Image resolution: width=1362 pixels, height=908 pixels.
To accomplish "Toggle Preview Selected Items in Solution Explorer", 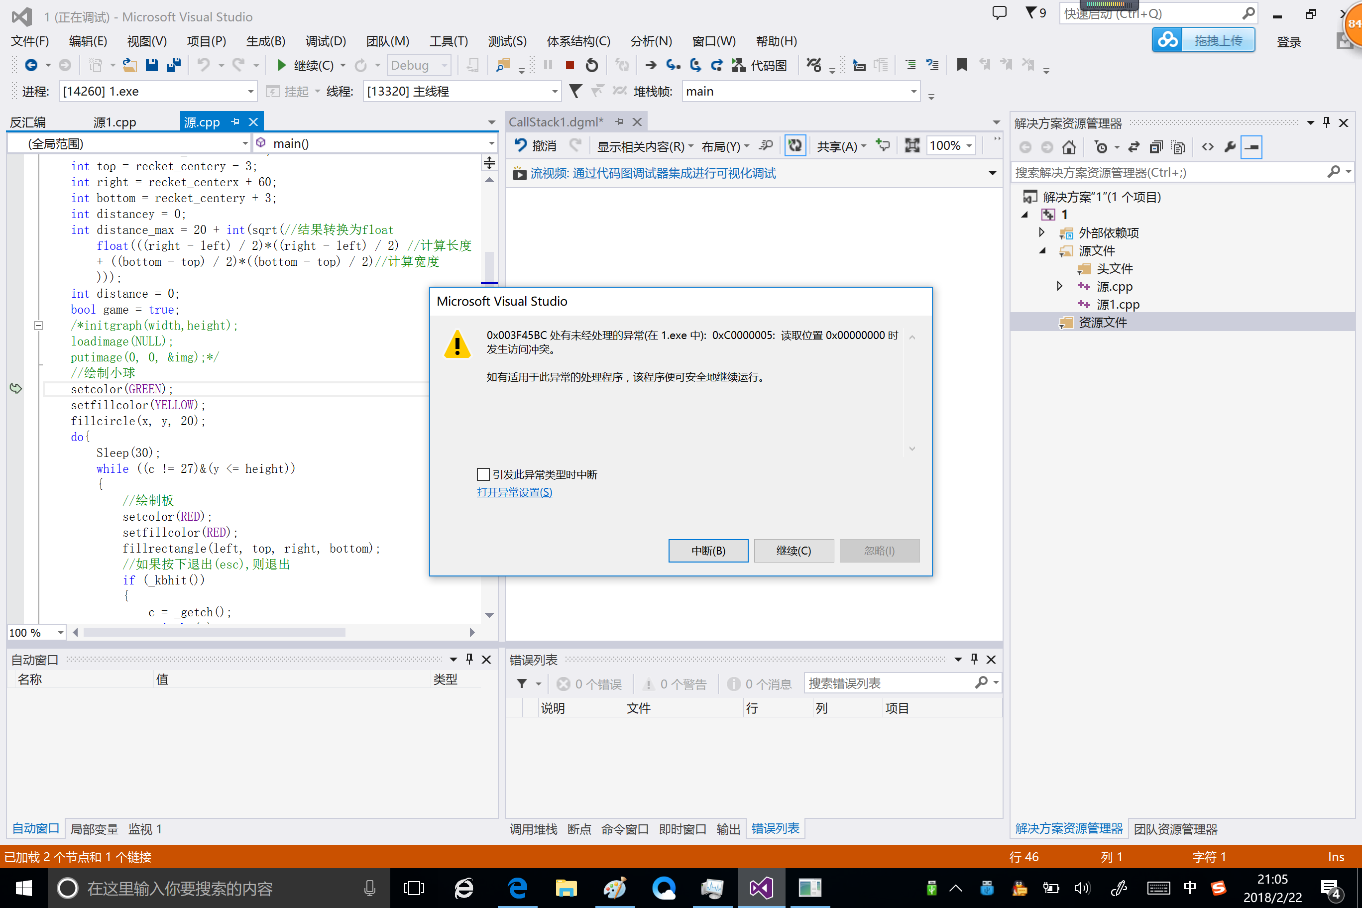I will 1251,148.
